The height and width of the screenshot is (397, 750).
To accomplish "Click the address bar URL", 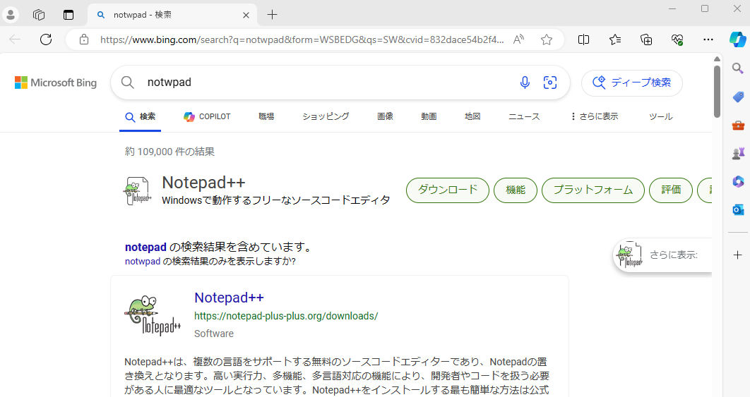I will coord(302,39).
